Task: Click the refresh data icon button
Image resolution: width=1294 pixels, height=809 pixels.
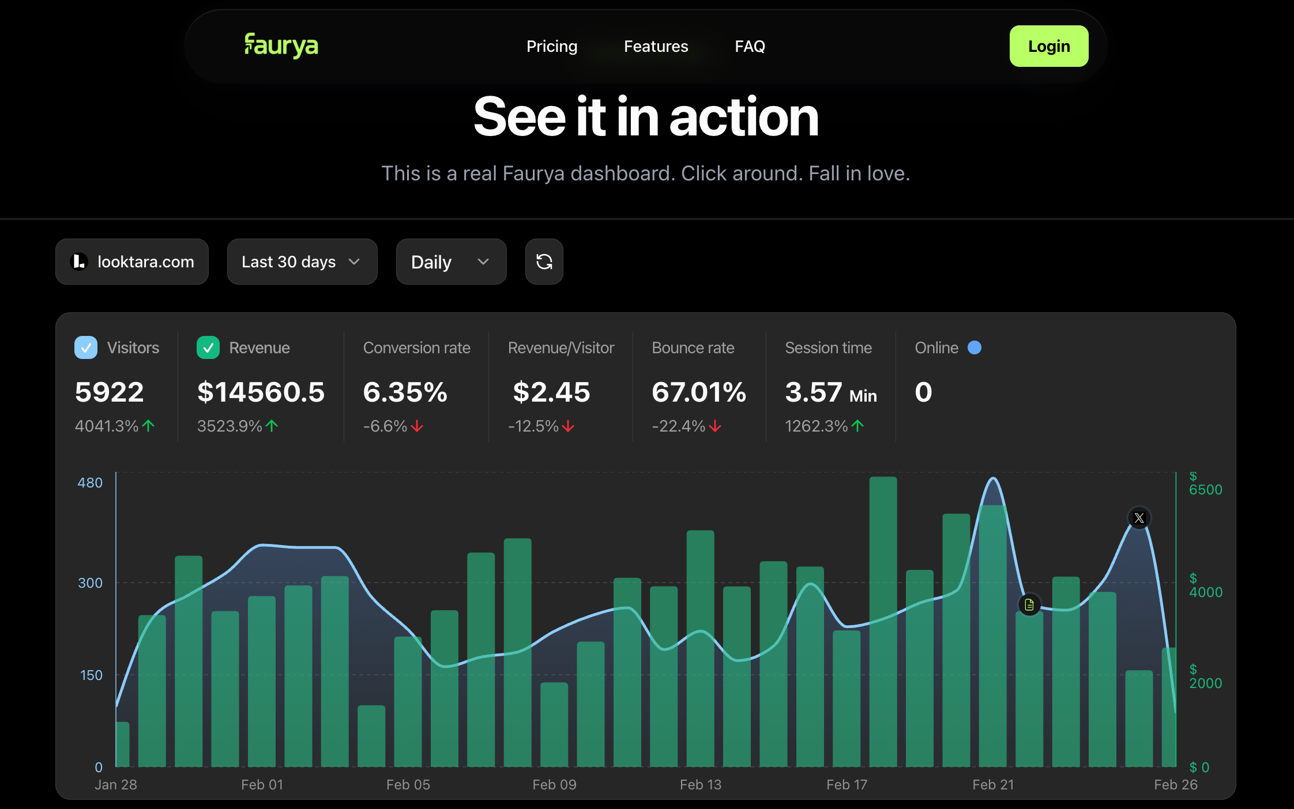Action: click(544, 262)
